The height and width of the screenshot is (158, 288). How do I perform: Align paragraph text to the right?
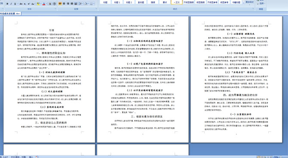tap(68, 4)
